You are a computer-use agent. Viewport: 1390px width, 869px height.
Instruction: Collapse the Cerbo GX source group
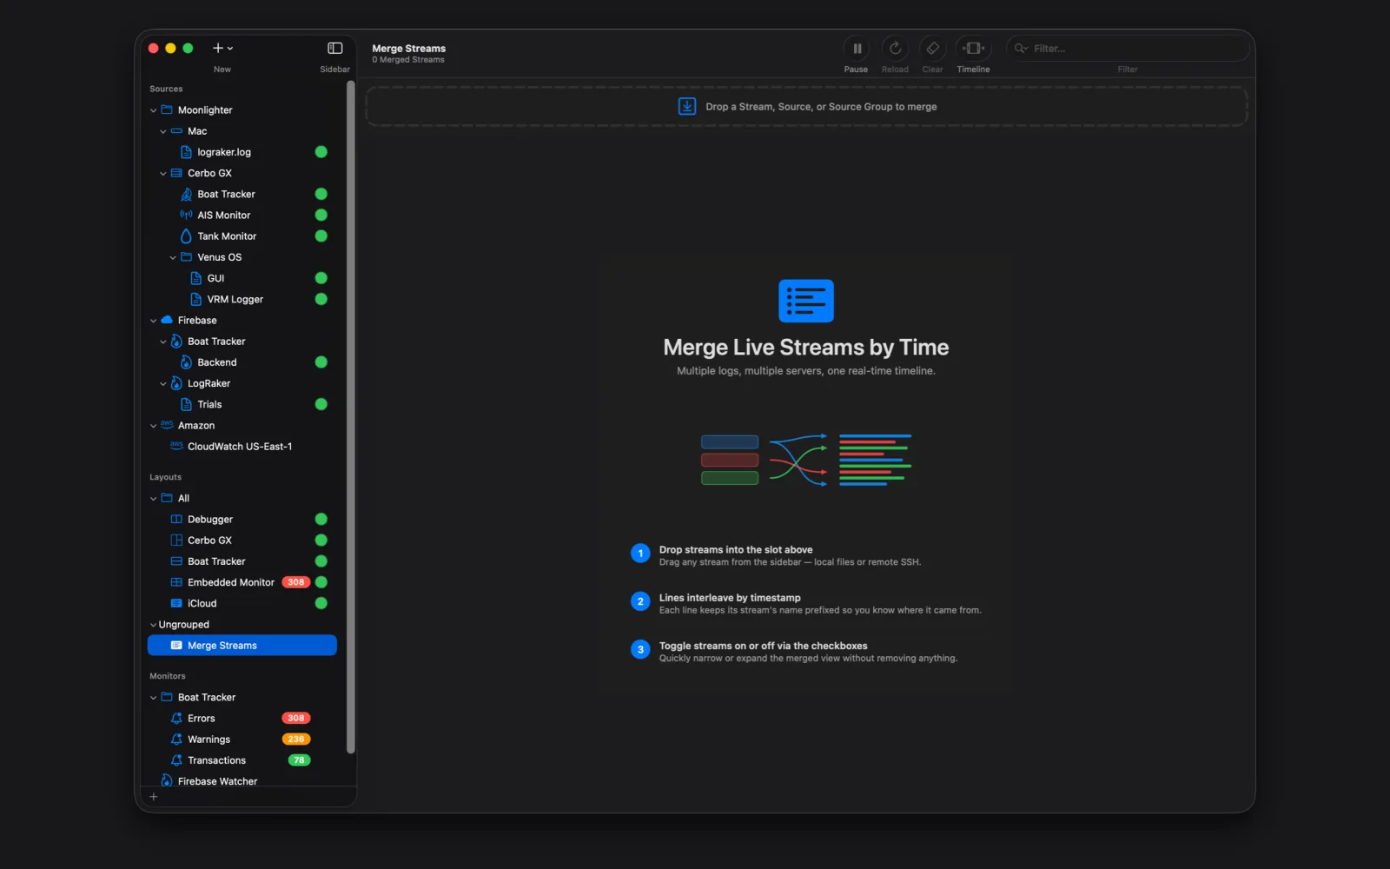coord(163,174)
